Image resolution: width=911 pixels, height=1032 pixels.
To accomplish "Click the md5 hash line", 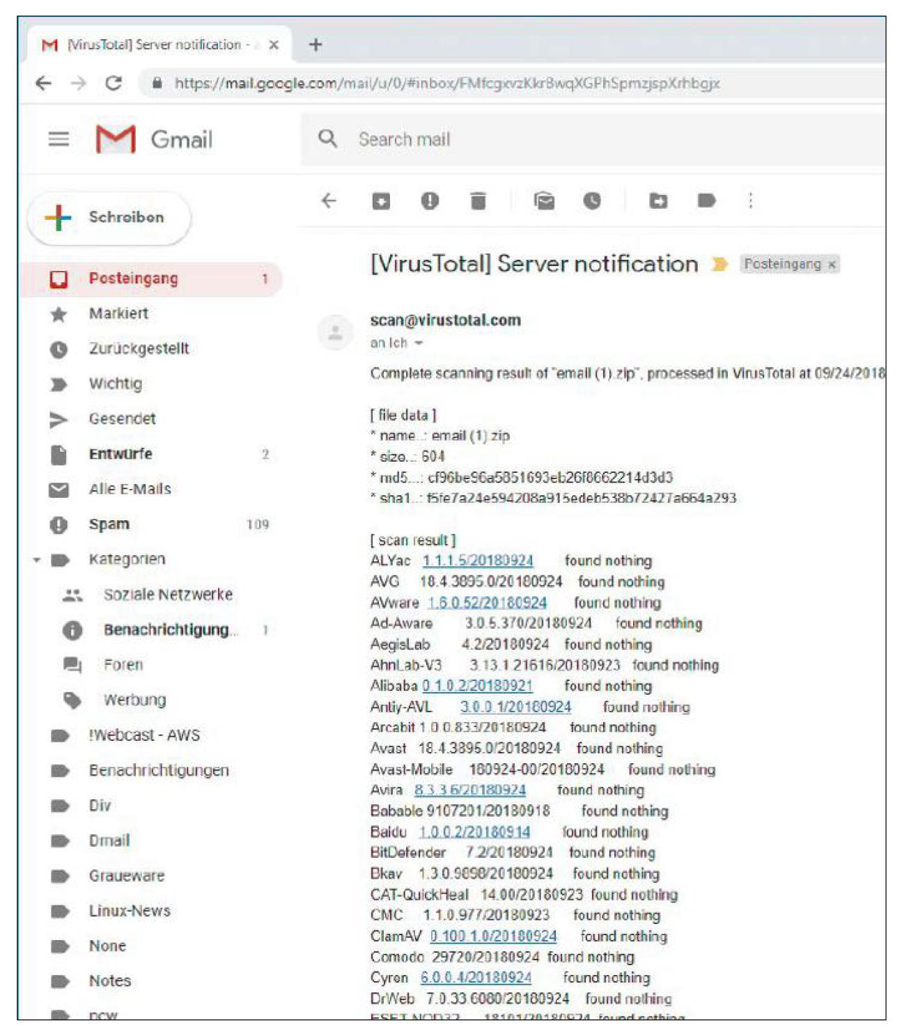I will coord(522,478).
